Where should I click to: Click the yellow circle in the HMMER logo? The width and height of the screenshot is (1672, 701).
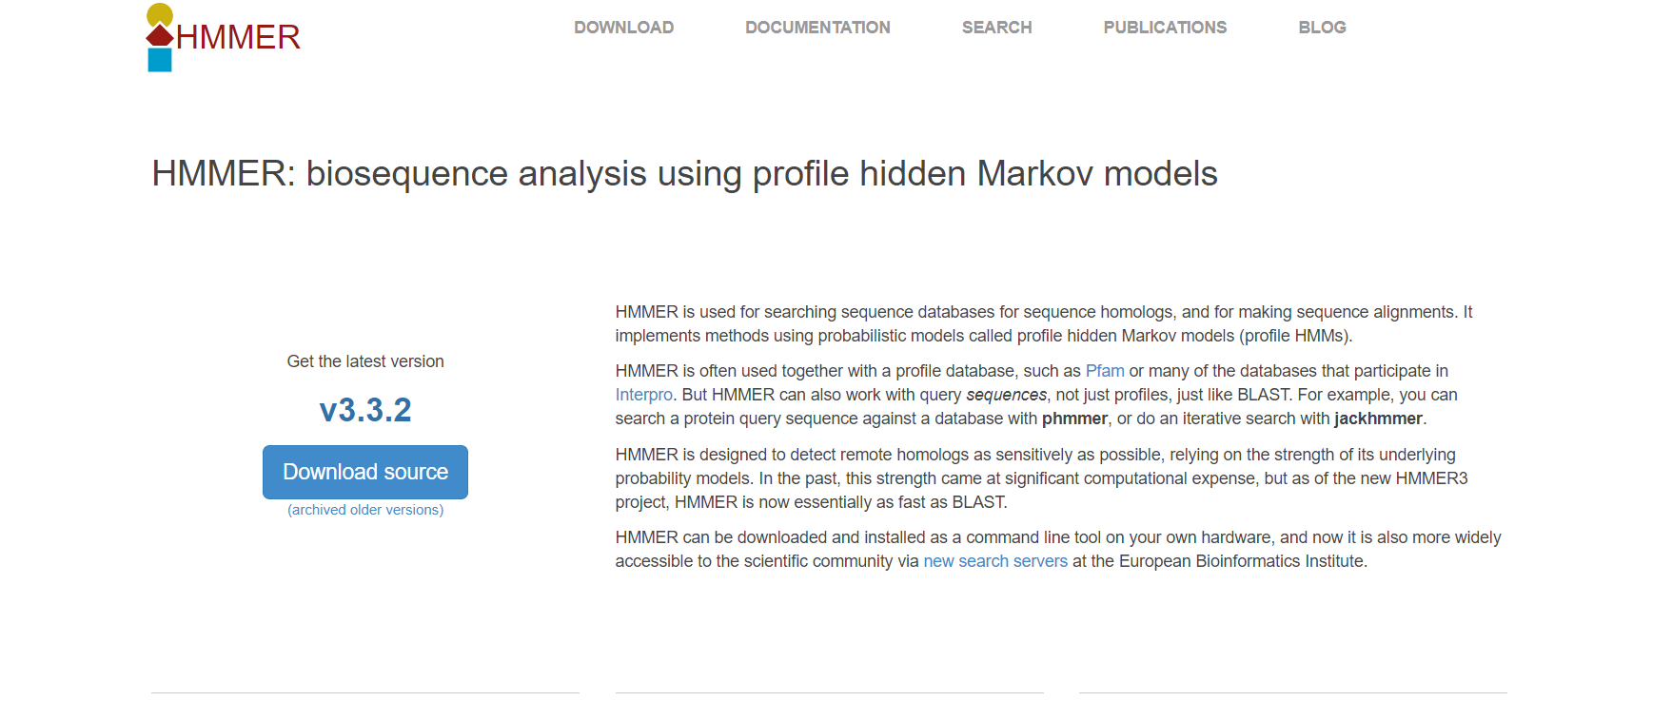click(160, 15)
